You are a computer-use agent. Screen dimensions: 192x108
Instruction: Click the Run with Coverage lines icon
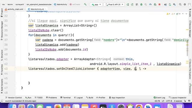pyautogui.click(x=137, y=4)
